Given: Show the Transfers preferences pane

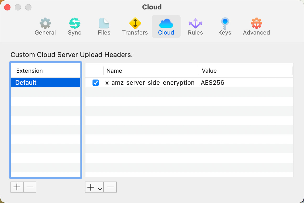Looking at the screenshot, I should 135,27.
